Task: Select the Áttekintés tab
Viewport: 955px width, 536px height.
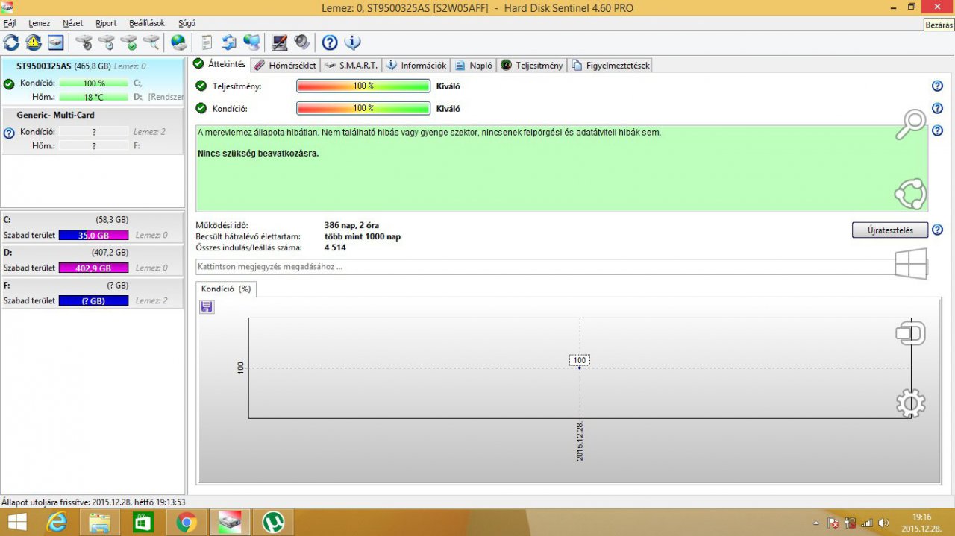Action: point(219,64)
